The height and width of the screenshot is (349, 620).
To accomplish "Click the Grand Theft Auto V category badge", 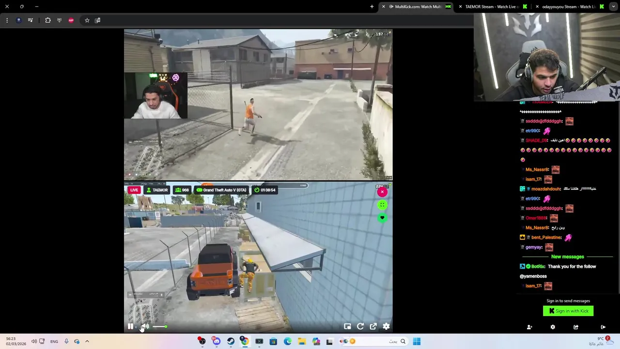I will (222, 190).
